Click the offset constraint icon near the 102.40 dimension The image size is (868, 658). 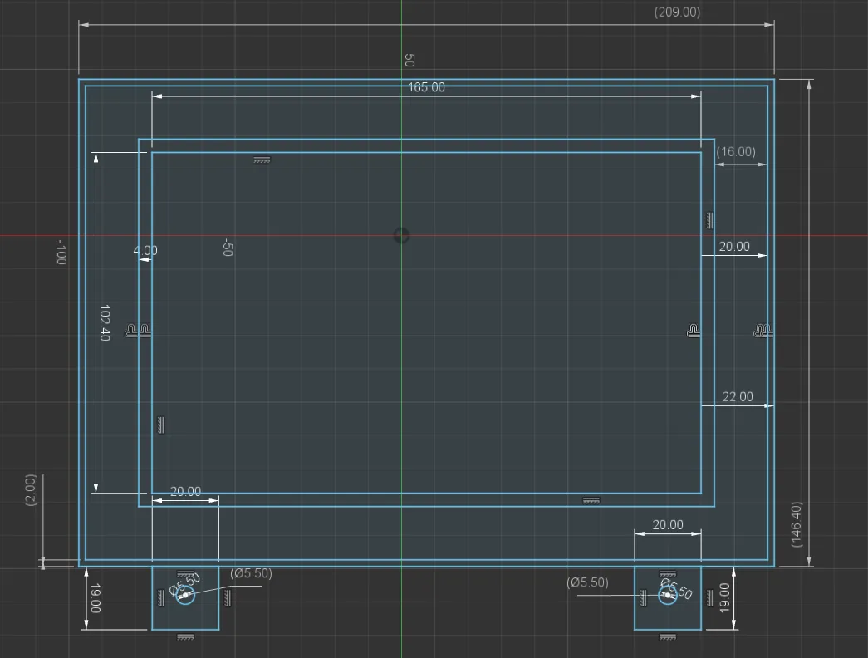pos(138,331)
